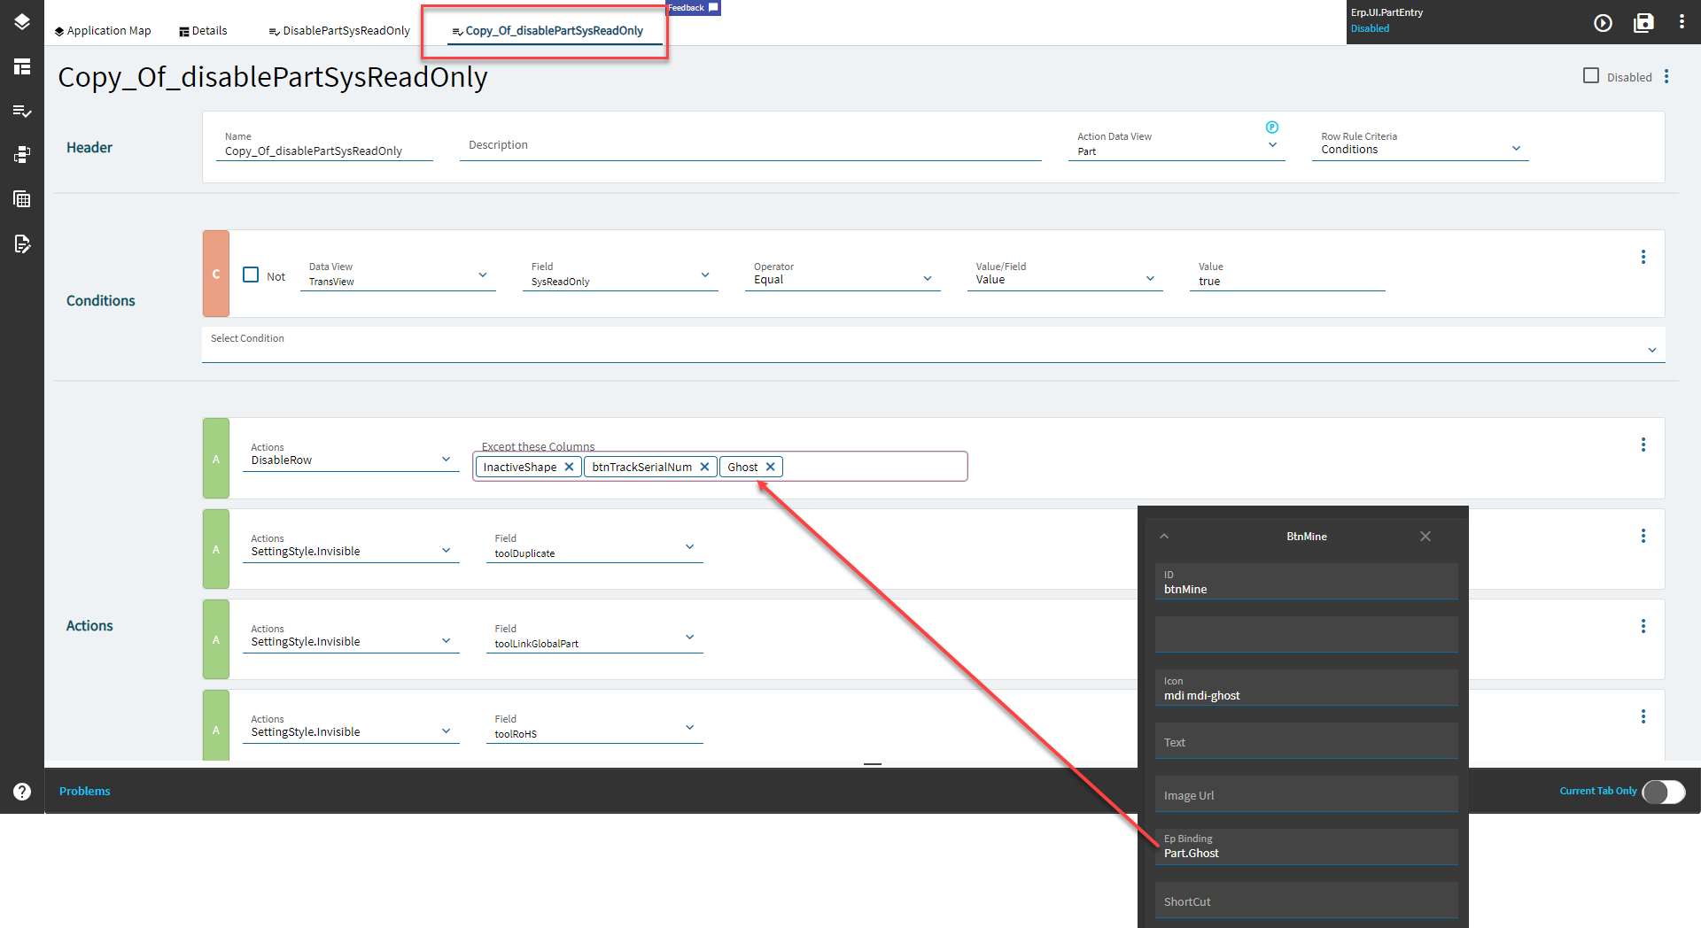Viewport: 1701px width, 928px height.
Task: Open the Application Map layers icon in sidebar
Action: (22, 22)
